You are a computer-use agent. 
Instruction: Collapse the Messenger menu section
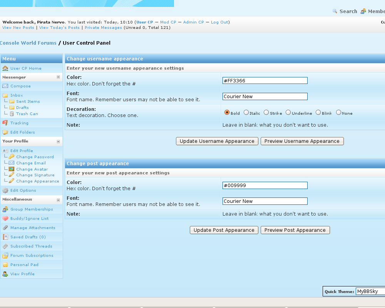pos(58,77)
